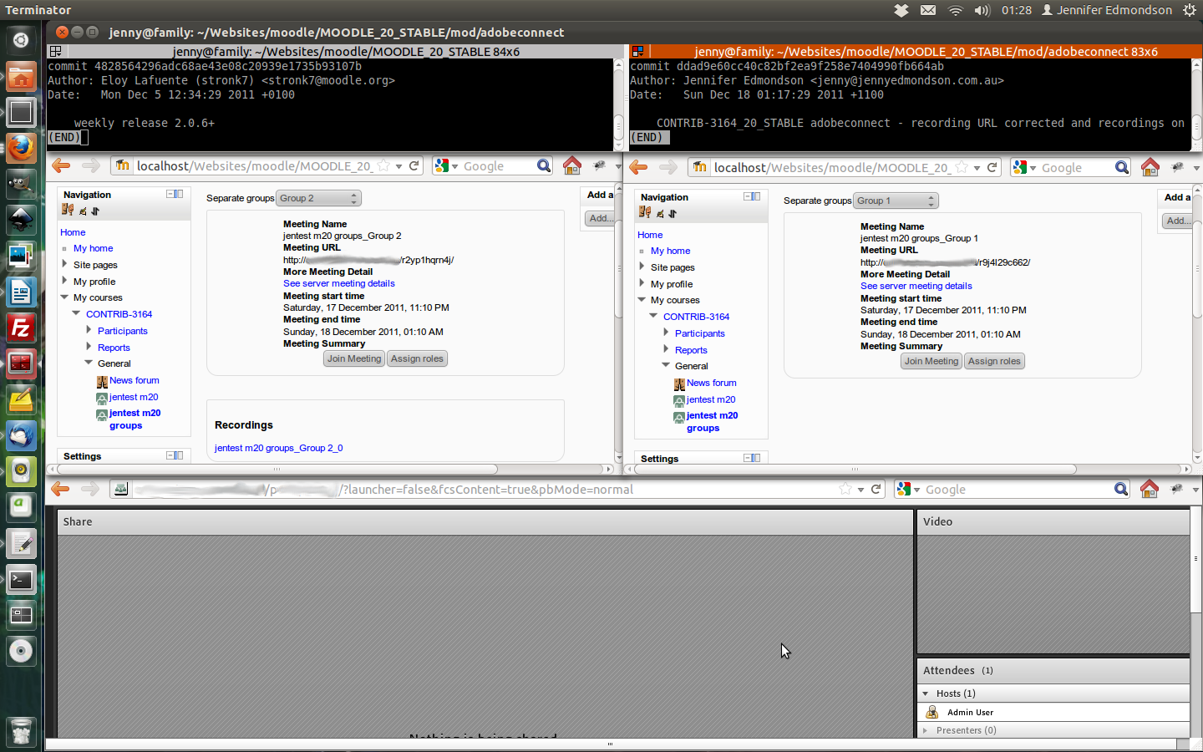This screenshot has width=1203, height=752.
Task: Open the Trash in the launcher
Action: click(21, 733)
